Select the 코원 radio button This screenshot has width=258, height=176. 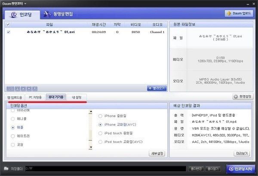pos(12,145)
